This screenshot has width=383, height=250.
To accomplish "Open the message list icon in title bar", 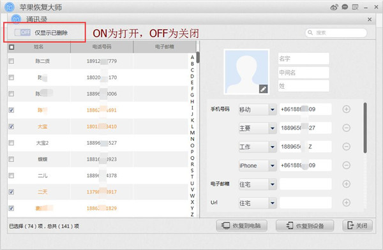I will pyautogui.click(x=355, y=7).
